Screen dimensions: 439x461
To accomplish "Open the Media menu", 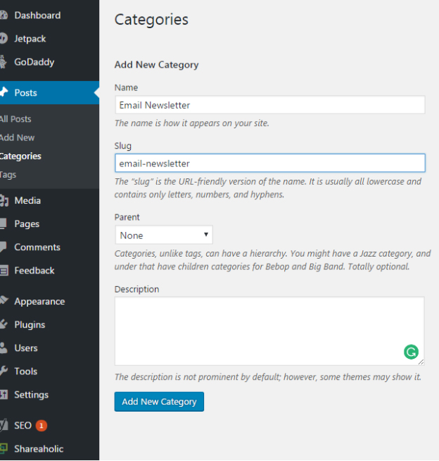I will pyautogui.click(x=27, y=201).
